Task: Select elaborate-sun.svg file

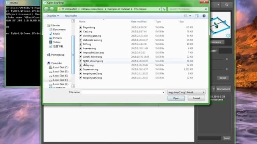Action: pos(92,40)
